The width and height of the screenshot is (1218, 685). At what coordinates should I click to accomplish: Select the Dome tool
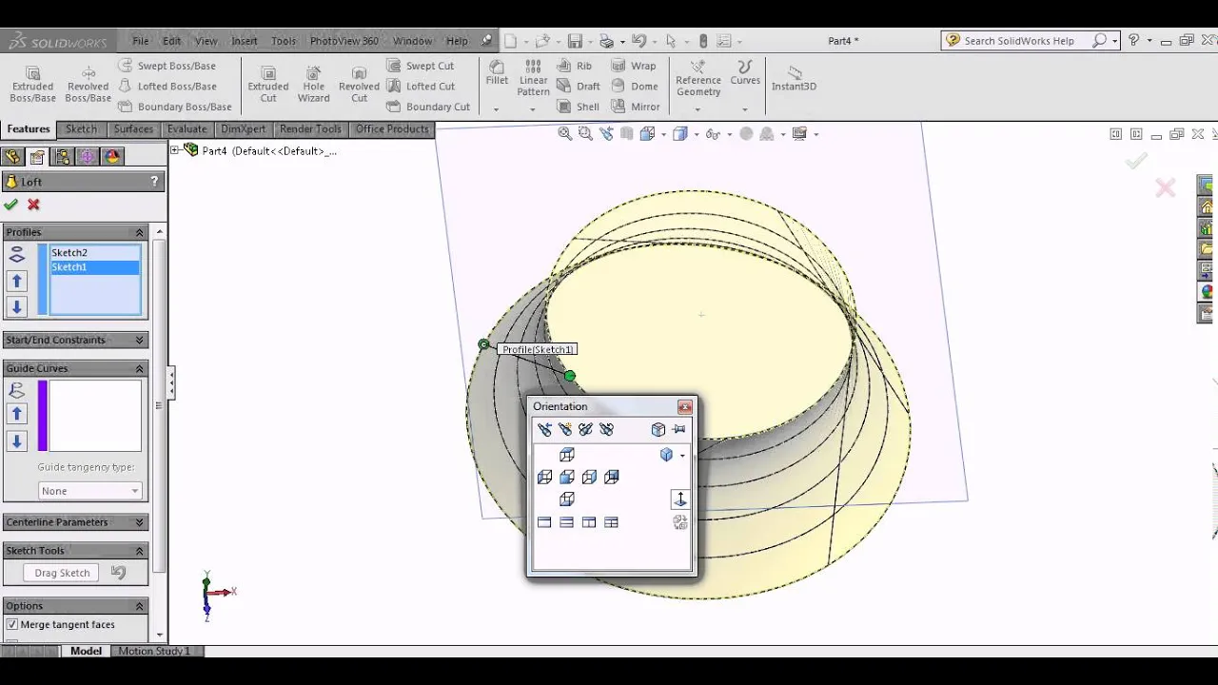point(634,86)
